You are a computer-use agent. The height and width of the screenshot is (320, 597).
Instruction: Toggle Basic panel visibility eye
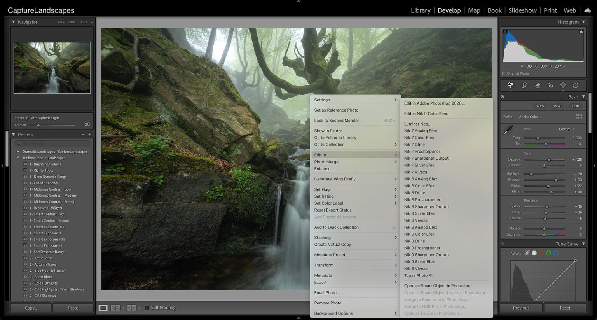(x=503, y=97)
